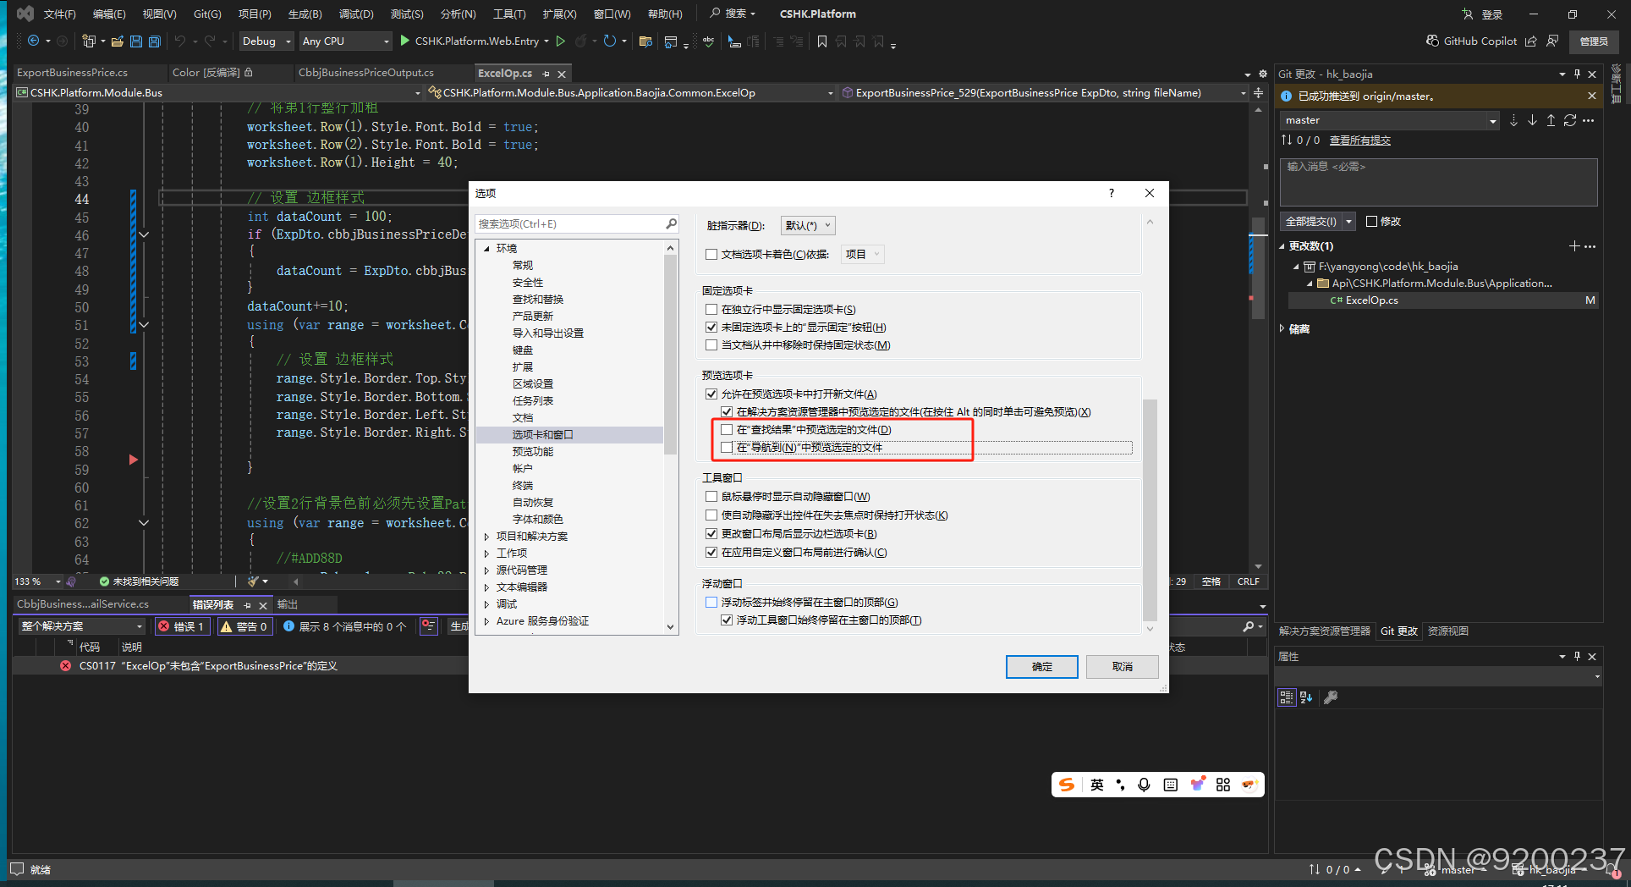Click the Pull down arrow in Git Changes
Image resolution: width=1631 pixels, height=887 pixels.
1532,120
